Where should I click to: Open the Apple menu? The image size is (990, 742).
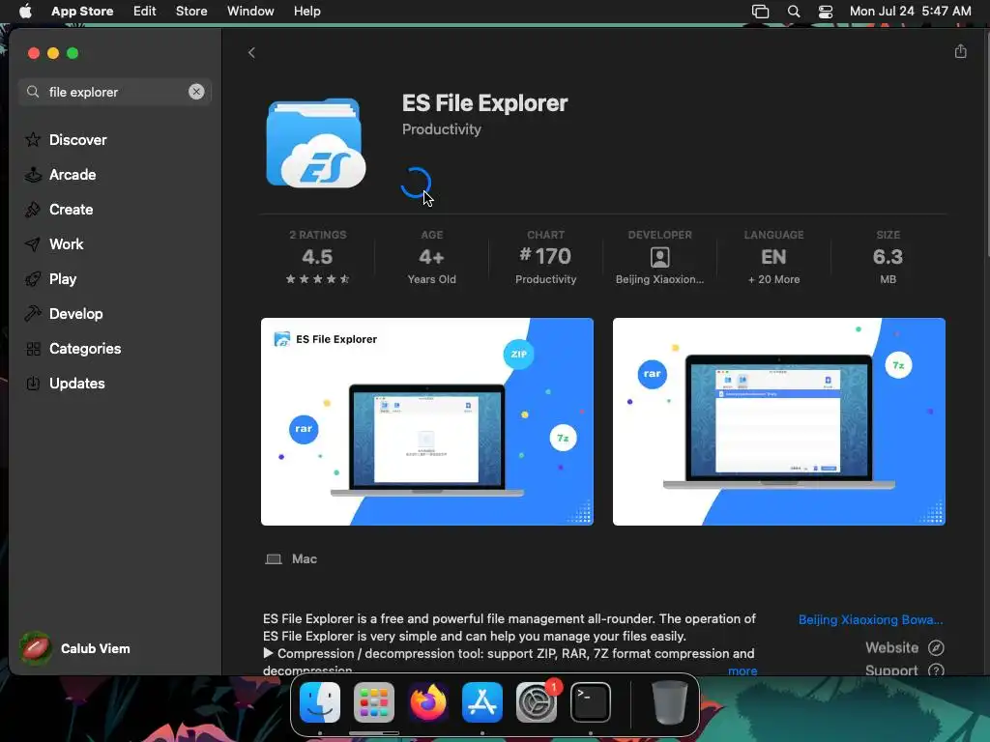[25, 12]
